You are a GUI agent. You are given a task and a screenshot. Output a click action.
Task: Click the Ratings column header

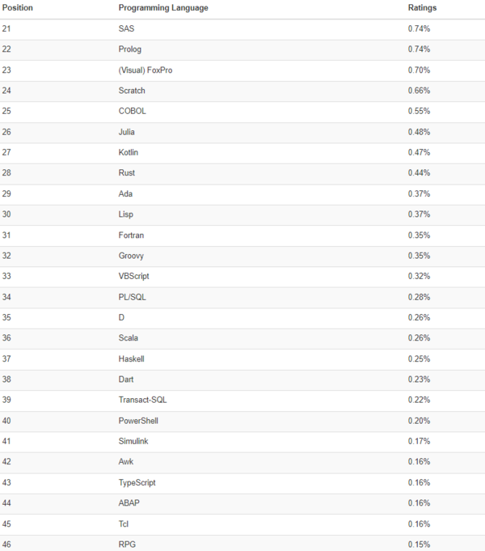422,7
